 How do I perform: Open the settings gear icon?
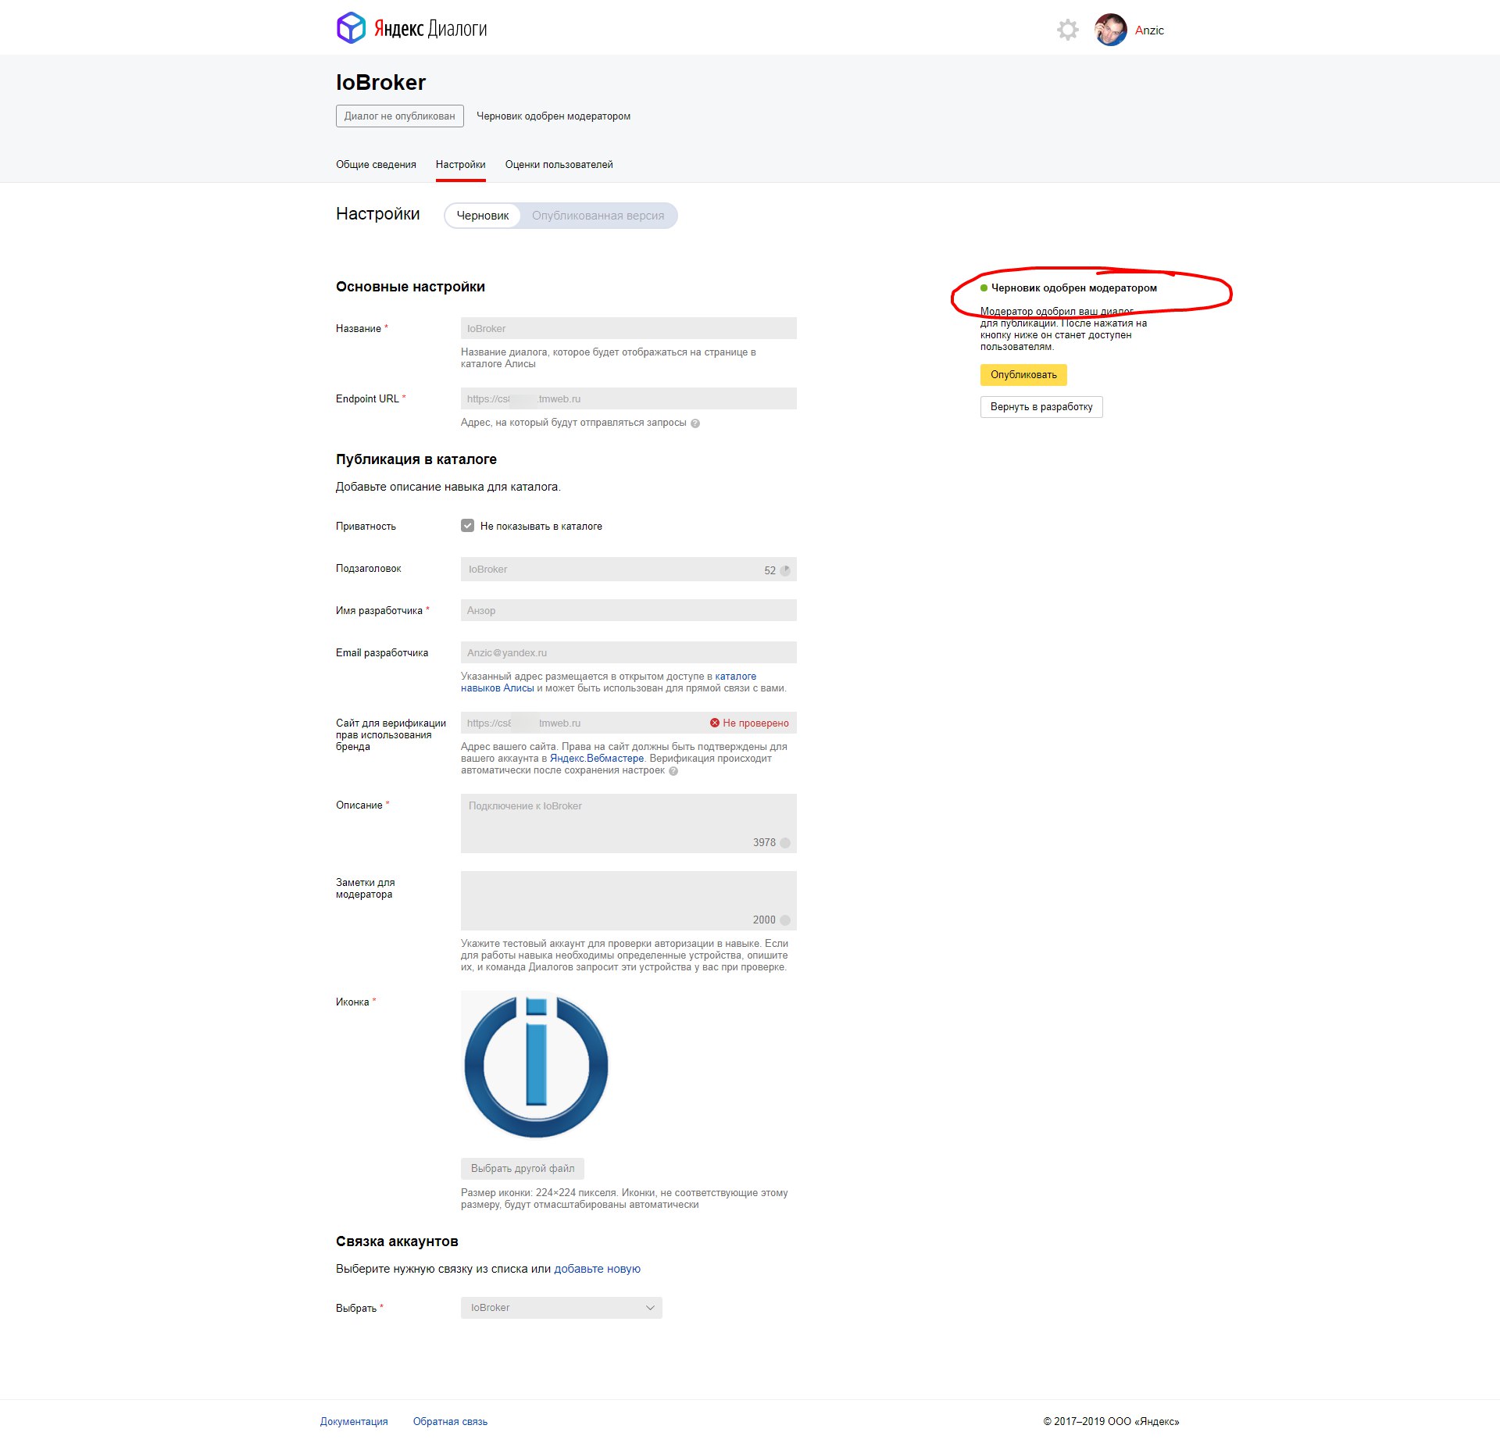[x=1067, y=30]
